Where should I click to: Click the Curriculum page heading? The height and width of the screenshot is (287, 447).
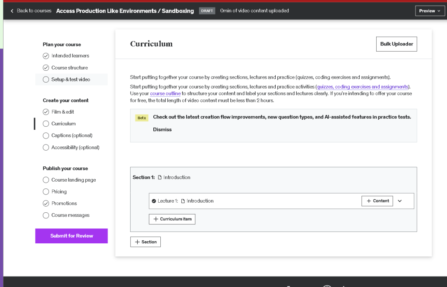pyautogui.click(x=151, y=44)
